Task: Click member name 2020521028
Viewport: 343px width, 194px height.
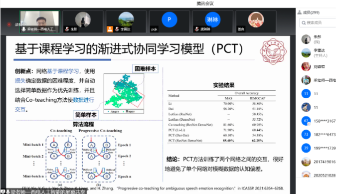Action: (x=325, y=176)
